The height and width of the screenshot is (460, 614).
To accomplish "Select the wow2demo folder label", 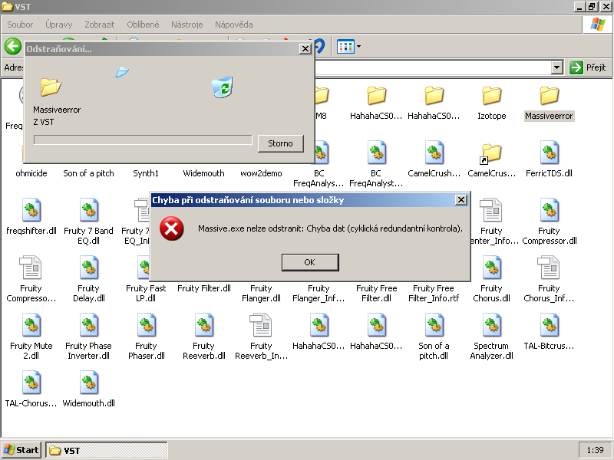I will pyautogui.click(x=261, y=173).
